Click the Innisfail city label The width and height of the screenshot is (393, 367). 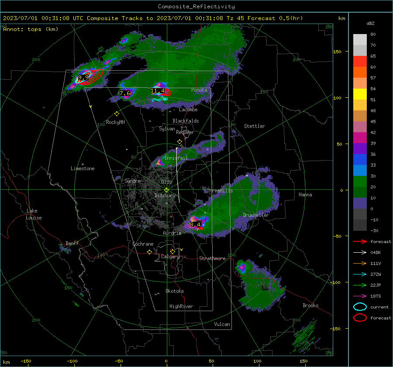(x=176, y=158)
